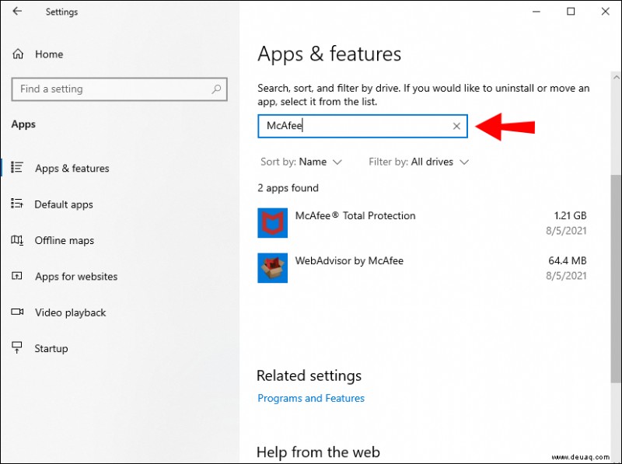
Task: Focus the Find a setting search box
Action: [120, 89]
